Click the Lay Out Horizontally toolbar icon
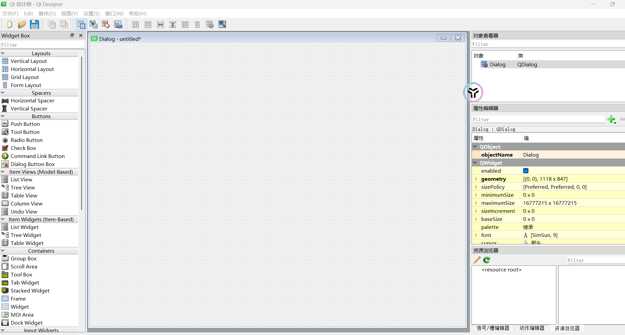Viewport: 625px width, 335px height. 135,24
